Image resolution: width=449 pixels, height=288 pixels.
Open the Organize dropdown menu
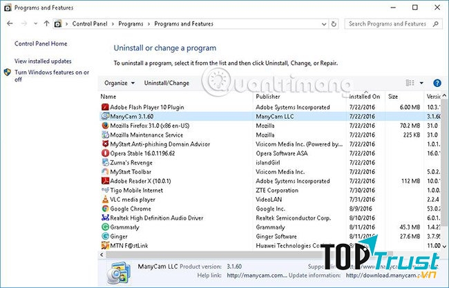click(120, 83)
